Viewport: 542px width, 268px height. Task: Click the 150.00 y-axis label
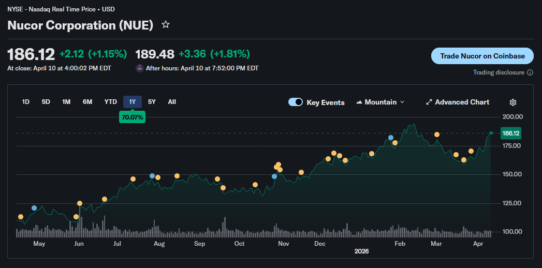[x=513, y=174]
